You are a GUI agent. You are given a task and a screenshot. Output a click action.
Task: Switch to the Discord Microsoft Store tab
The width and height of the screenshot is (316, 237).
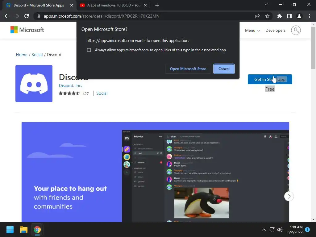[39, 5]
